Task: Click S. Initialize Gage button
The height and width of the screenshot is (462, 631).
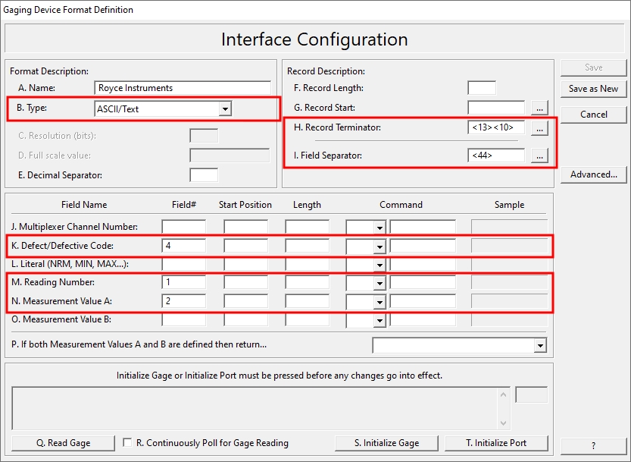Action: click(386, 443)
